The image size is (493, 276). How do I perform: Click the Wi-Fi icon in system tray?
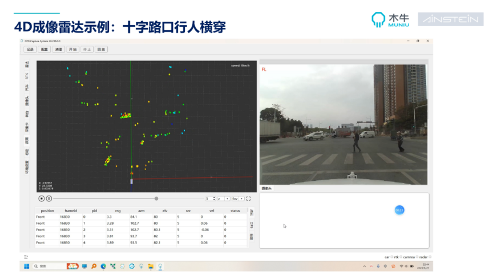coord(401,266)
